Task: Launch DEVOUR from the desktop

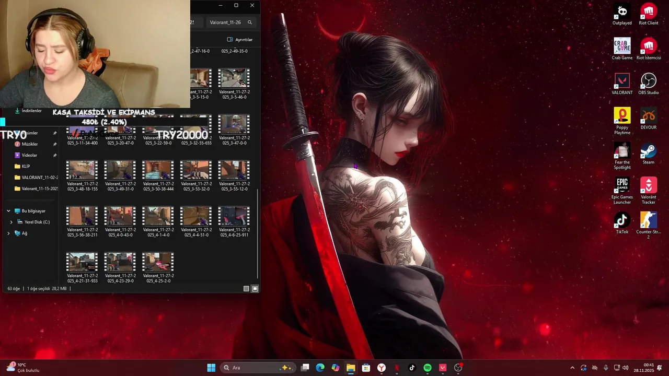Action: pos(649,119)
